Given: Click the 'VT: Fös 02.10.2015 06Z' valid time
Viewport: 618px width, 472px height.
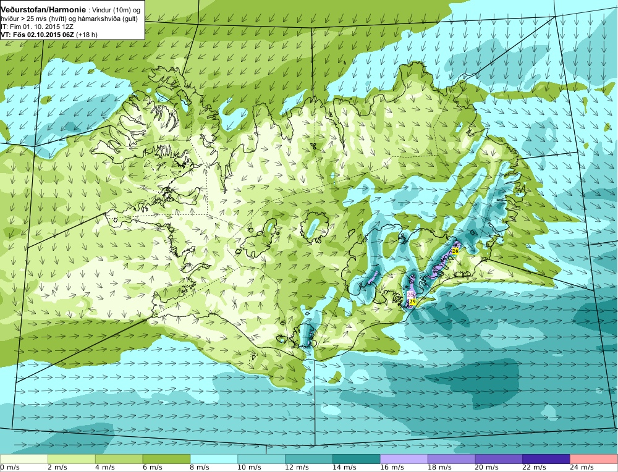Looking at the screenshot, I should pyautogui.click(x=37, y=34).
